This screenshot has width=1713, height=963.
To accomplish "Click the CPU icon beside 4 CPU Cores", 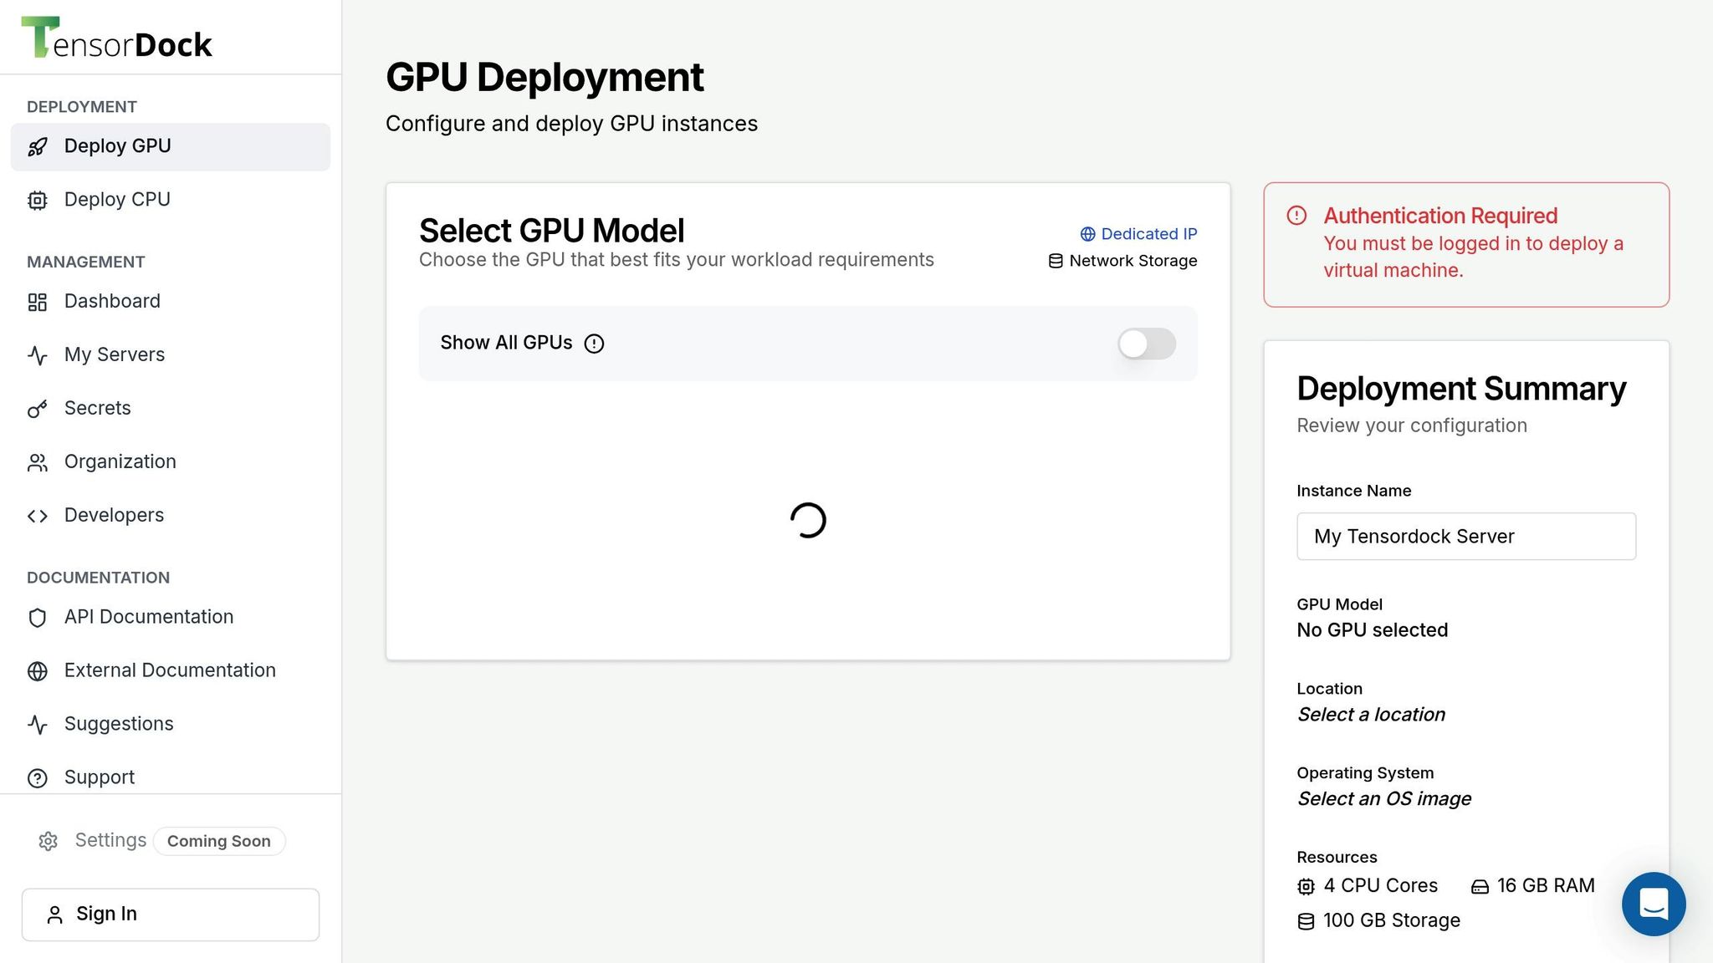I will (1306, 886).
